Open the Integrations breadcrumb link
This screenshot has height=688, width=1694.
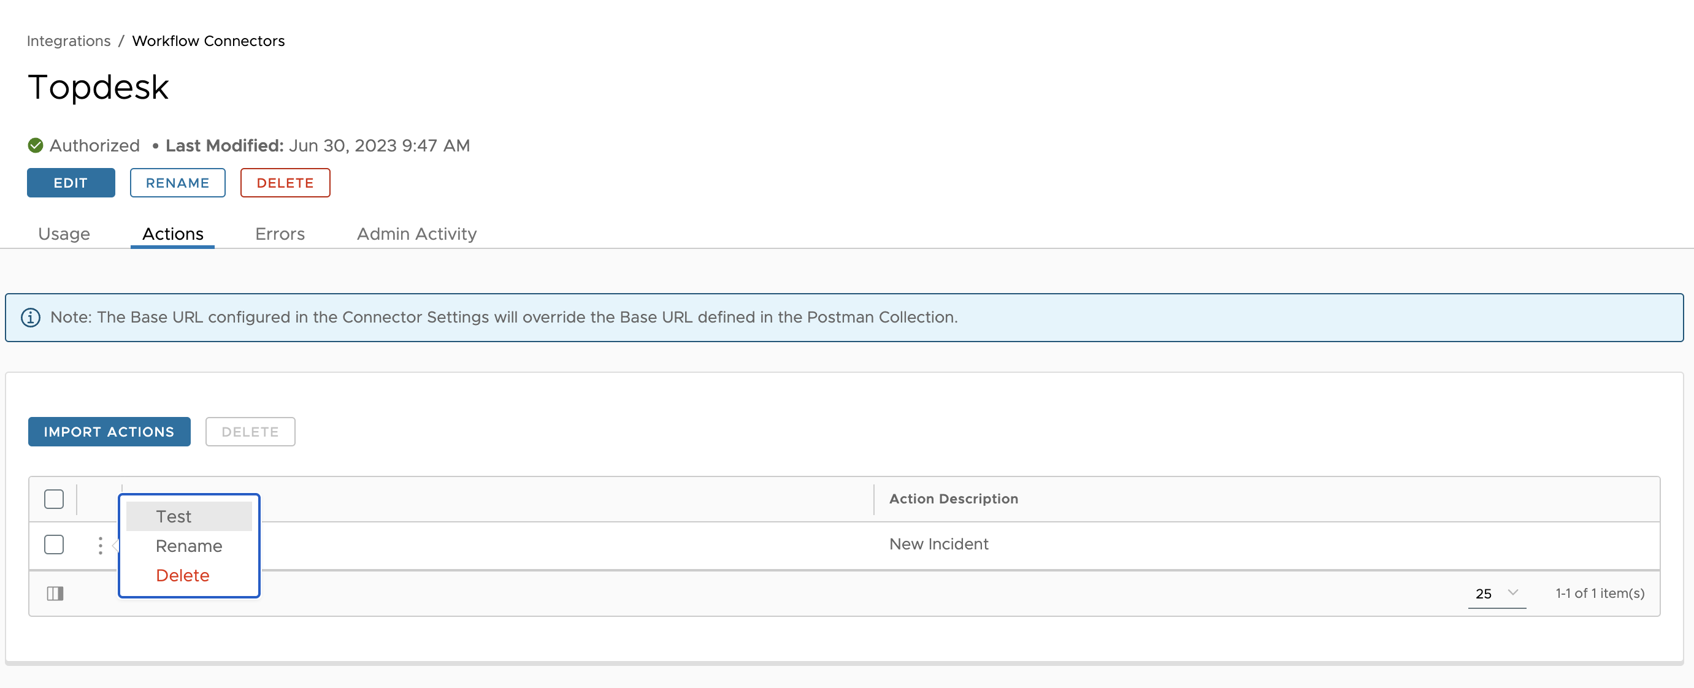coord(69,40)
